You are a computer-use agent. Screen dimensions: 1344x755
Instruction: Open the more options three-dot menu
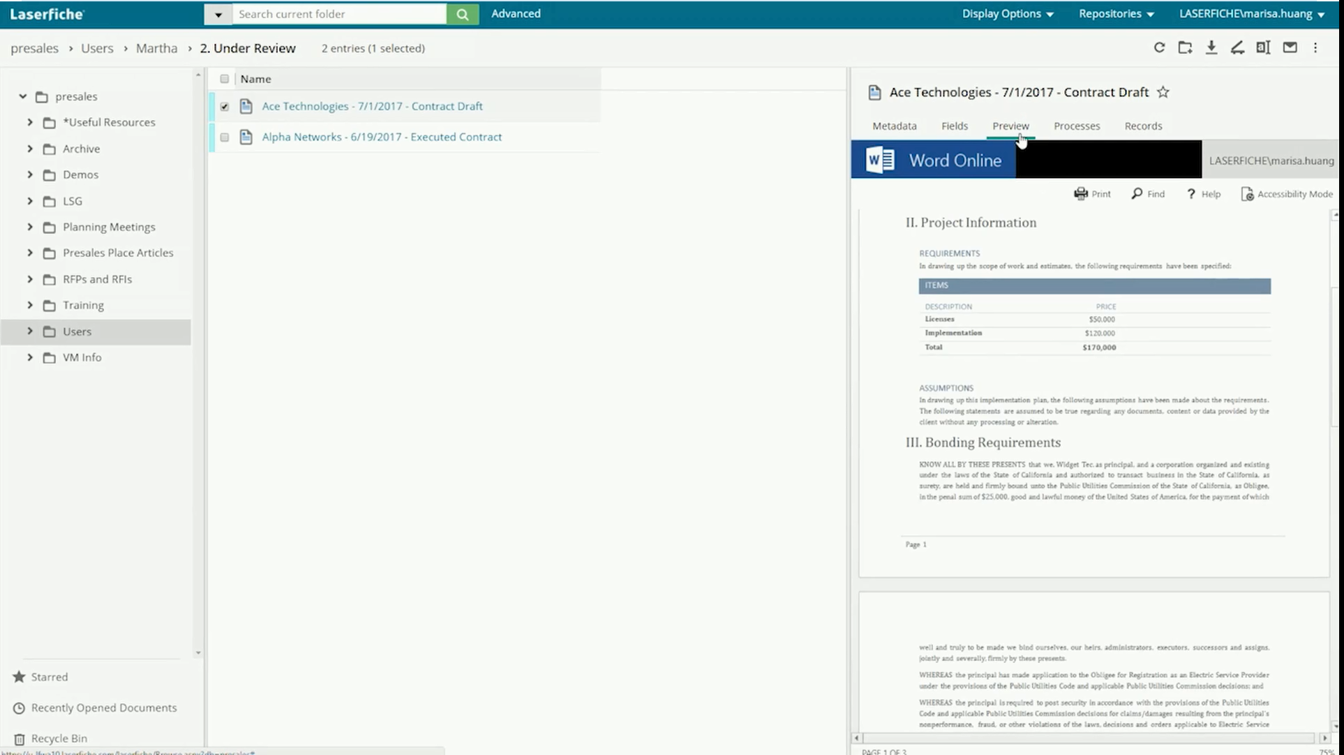pos(1315,48)
